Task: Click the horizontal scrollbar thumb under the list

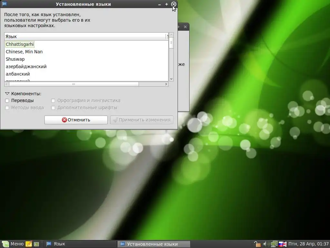Action: [x=74, y=84]
